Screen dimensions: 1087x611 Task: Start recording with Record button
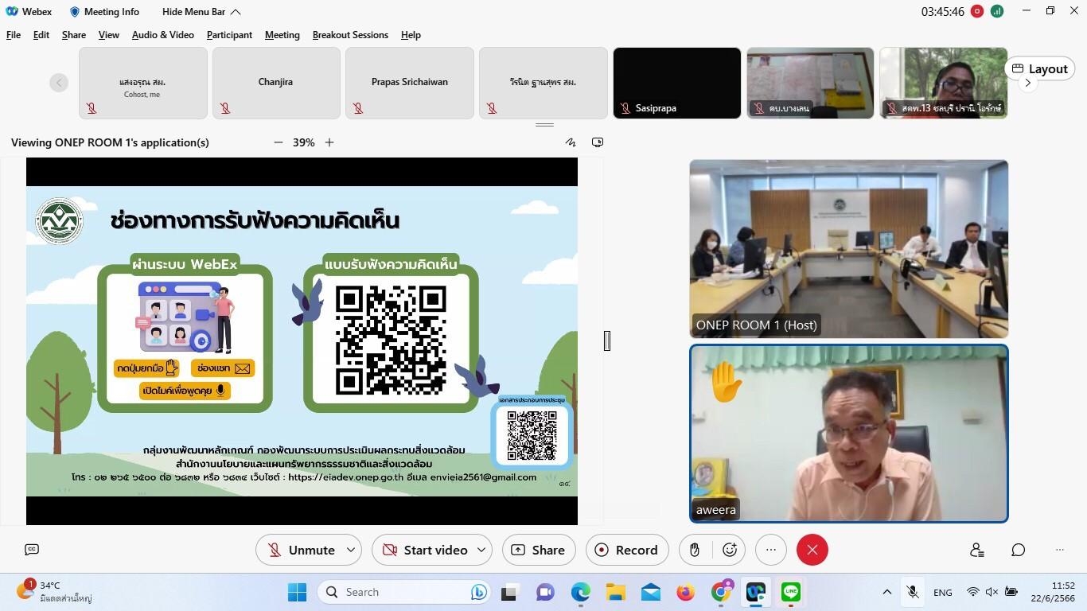[627, 550]
